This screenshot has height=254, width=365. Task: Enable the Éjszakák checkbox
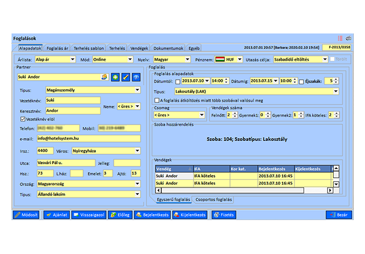pyautogui.click(x=301, y=81)
